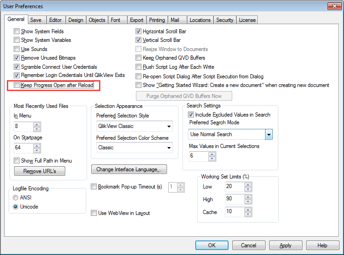
Task: Click the Working Set Low field
Action: coord(235,187)
